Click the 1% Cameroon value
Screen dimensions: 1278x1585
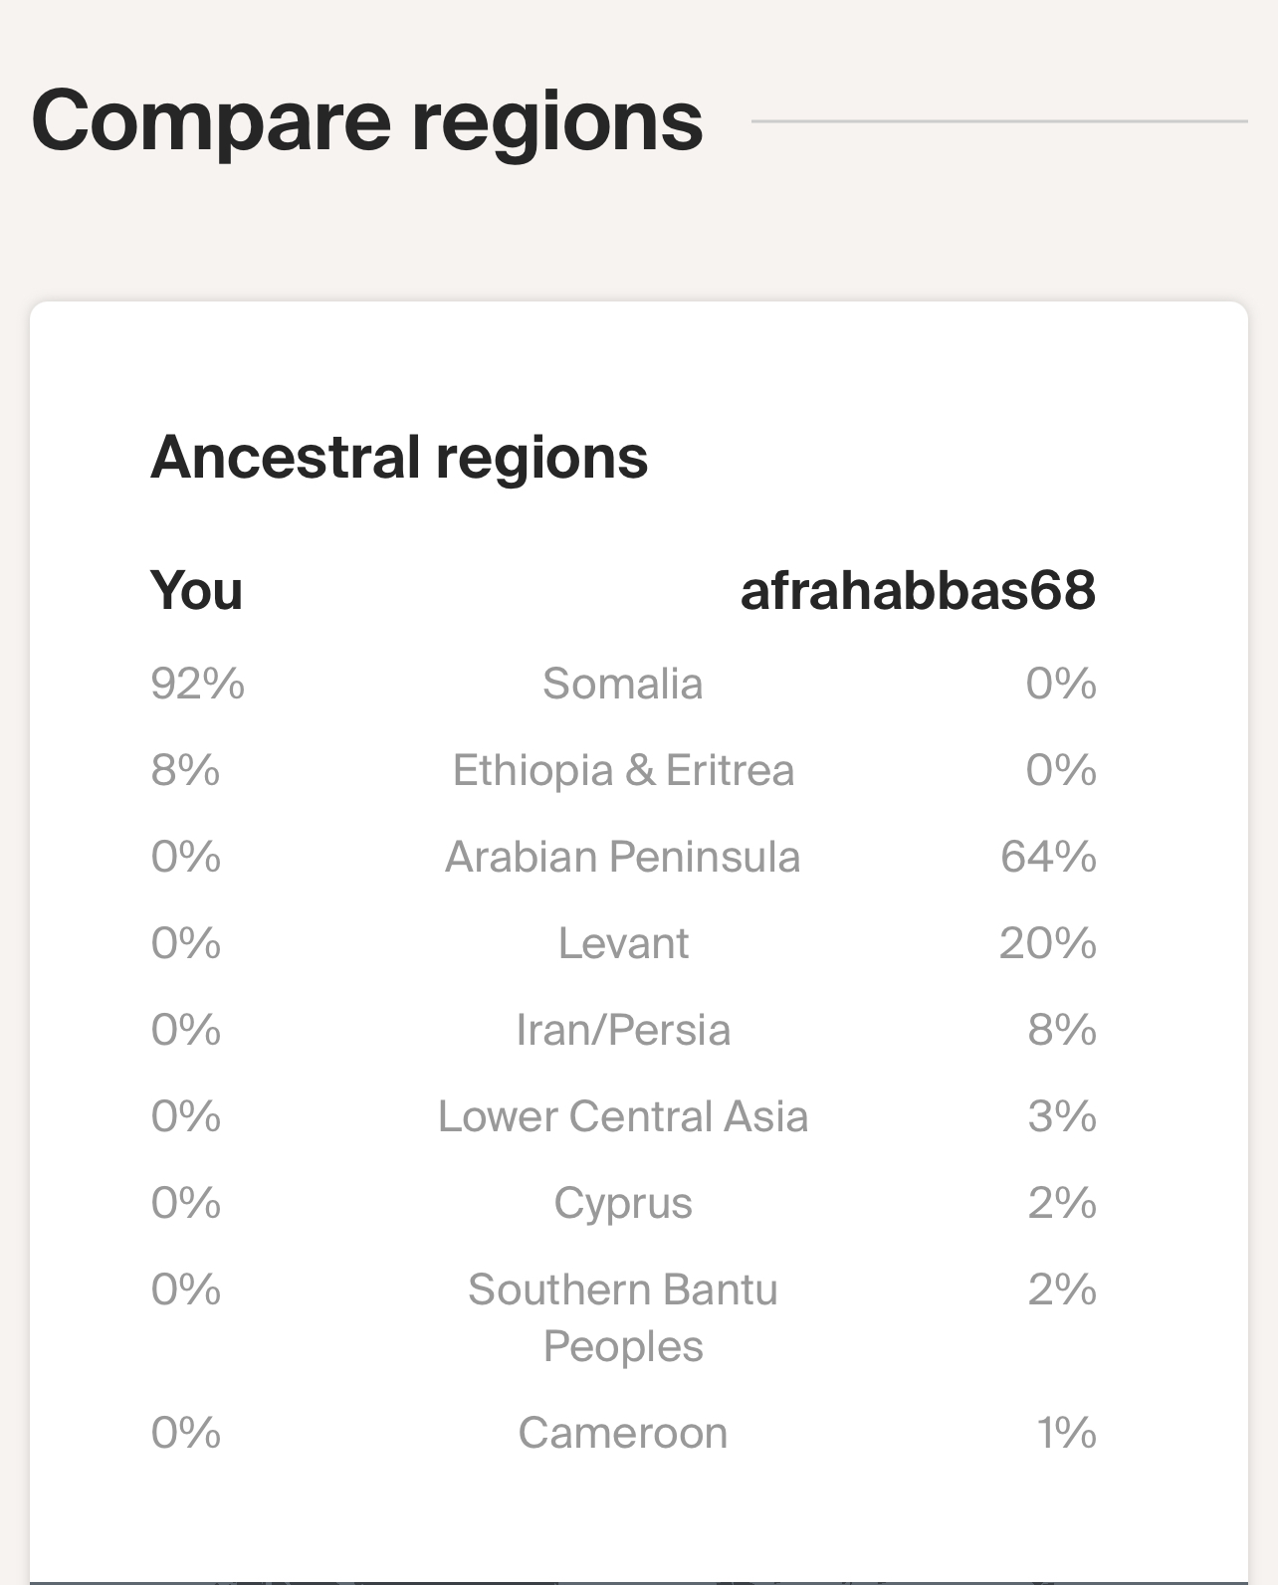pyautogui.click(x=1066, y=1433)
